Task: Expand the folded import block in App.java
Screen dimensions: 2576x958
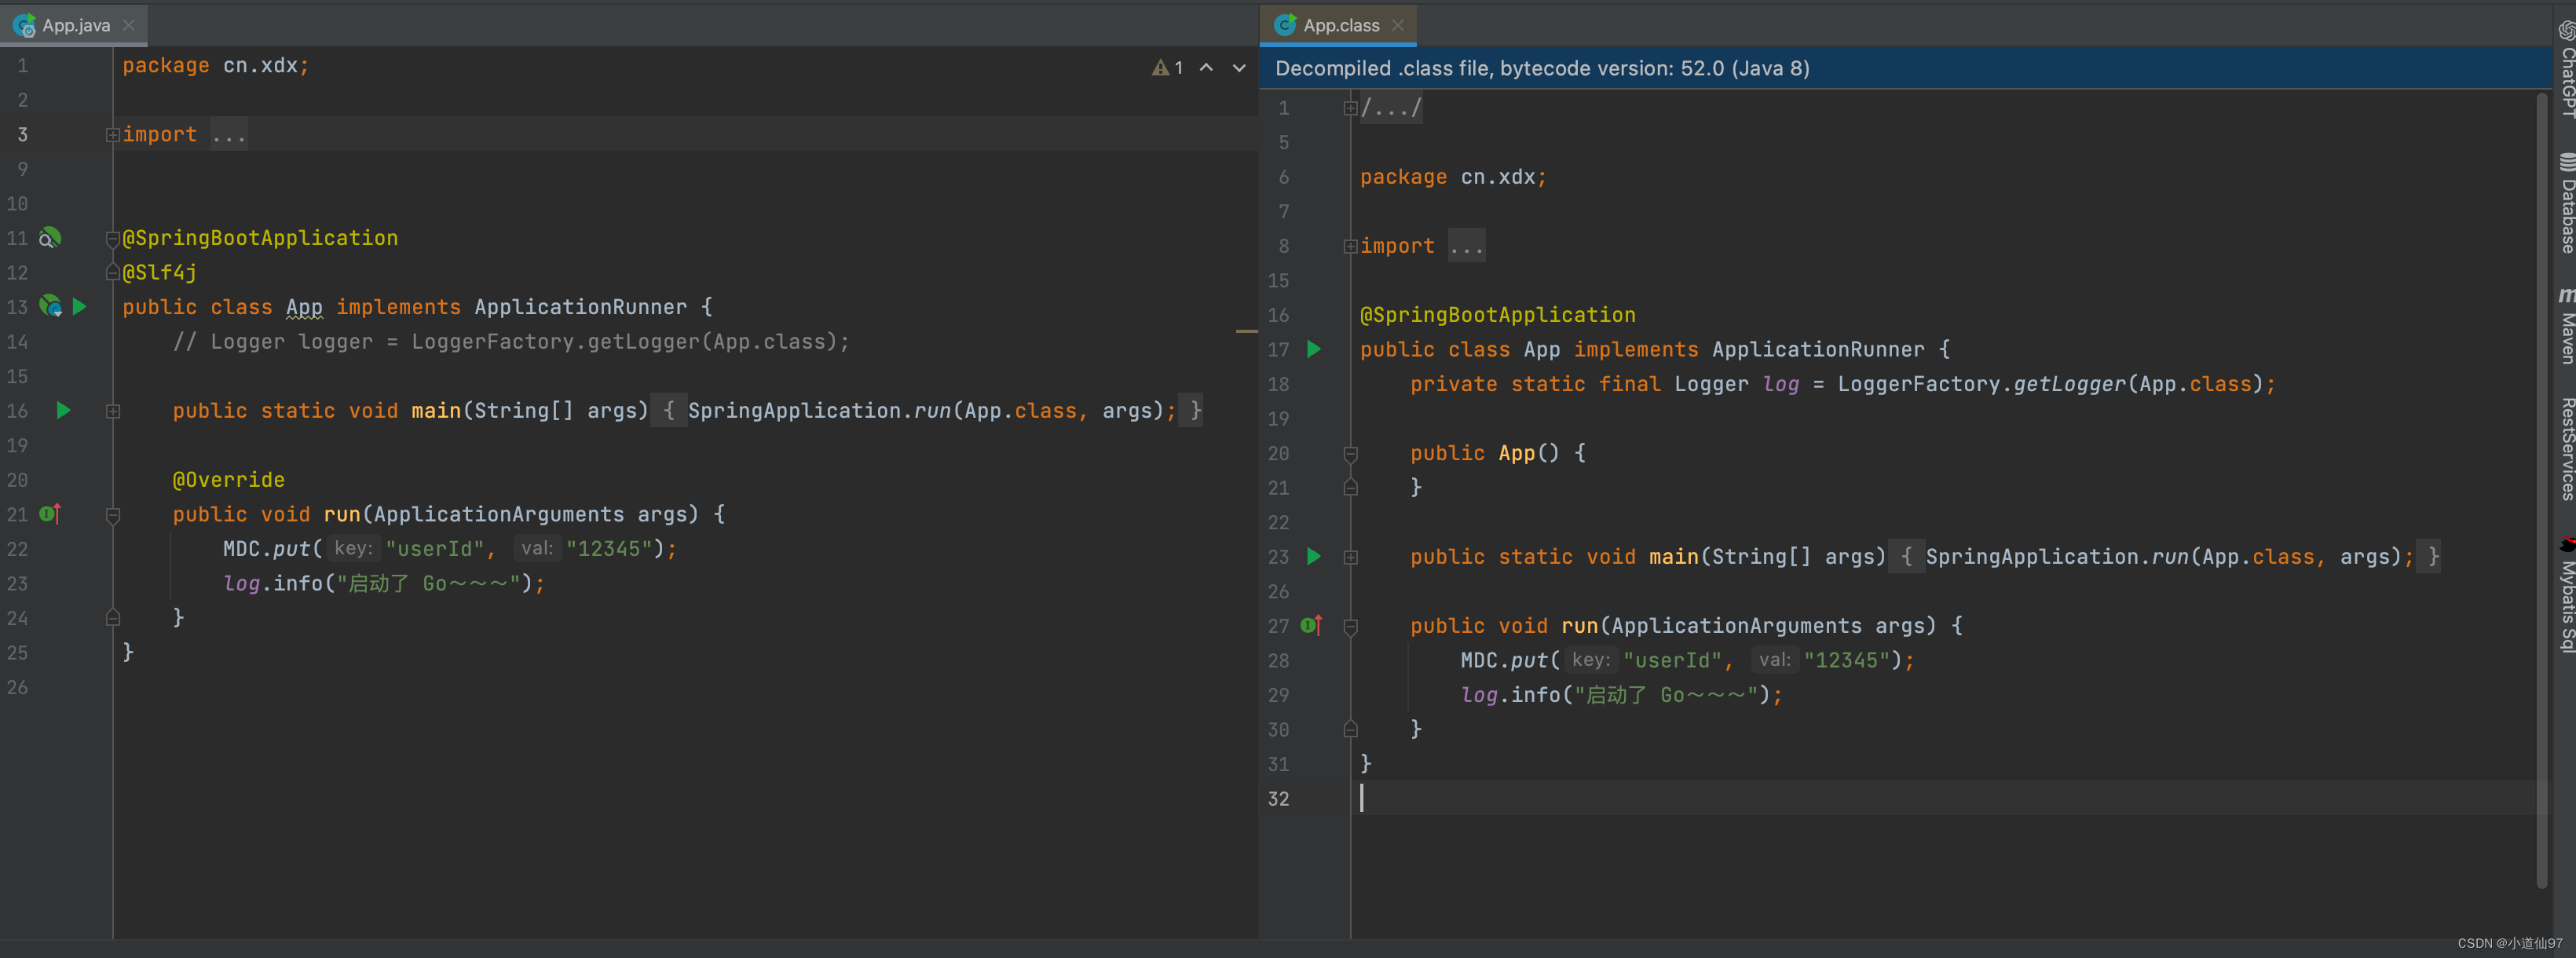Action: pos(113,135)
